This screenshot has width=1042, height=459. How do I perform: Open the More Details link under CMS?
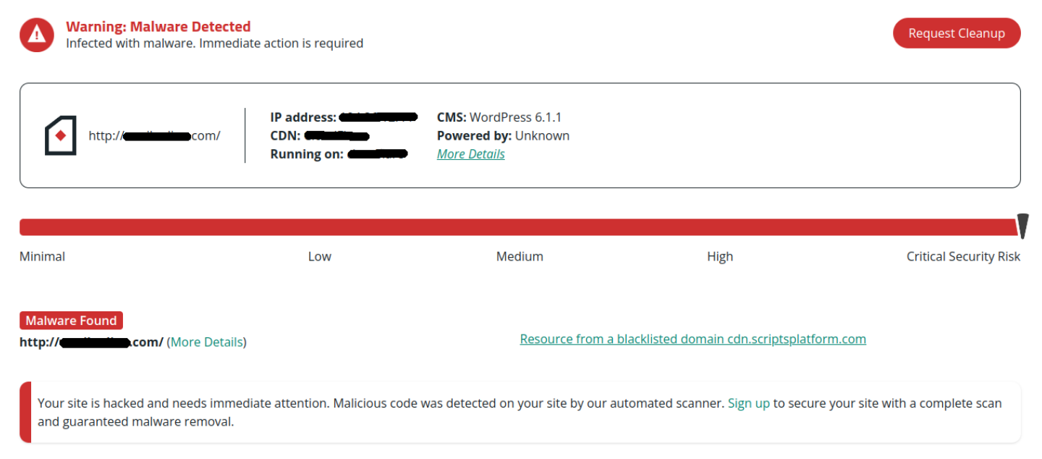click(471, 154)
